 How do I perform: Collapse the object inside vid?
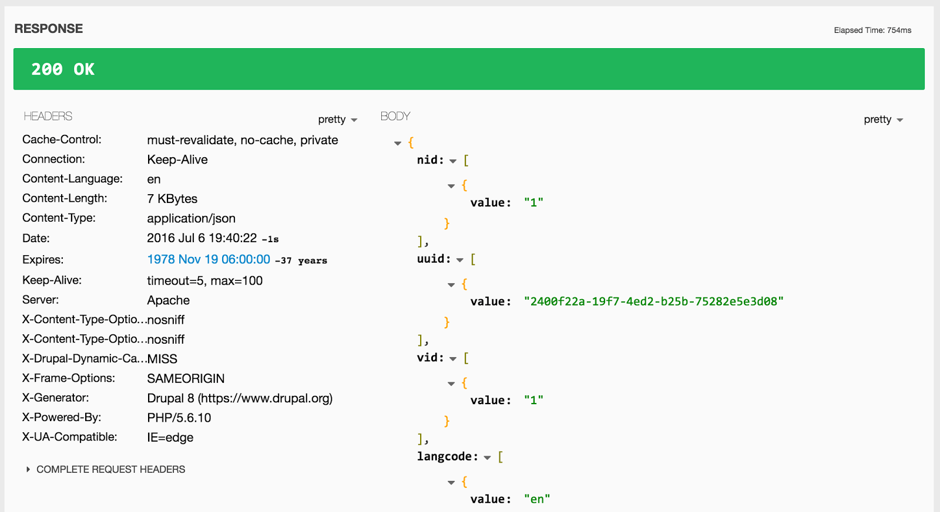[x=451, y=384]
